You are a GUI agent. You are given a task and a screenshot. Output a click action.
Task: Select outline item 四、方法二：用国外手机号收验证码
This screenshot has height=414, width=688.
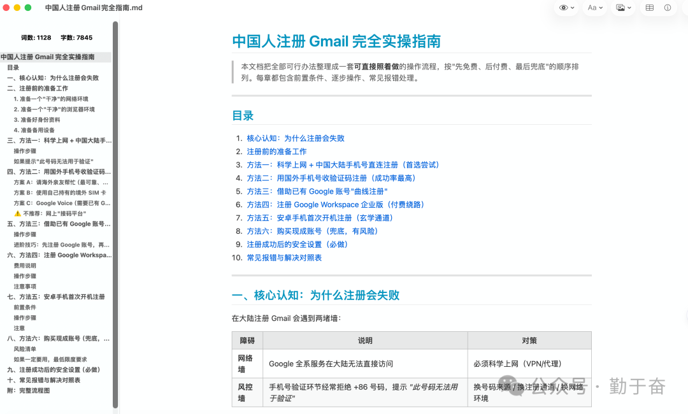point(59,172)
